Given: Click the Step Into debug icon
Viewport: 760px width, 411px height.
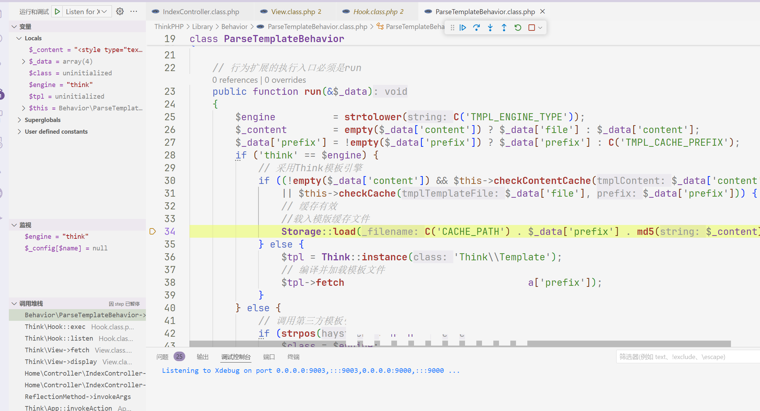Looking at the screenshot, I should click(490, 28).
